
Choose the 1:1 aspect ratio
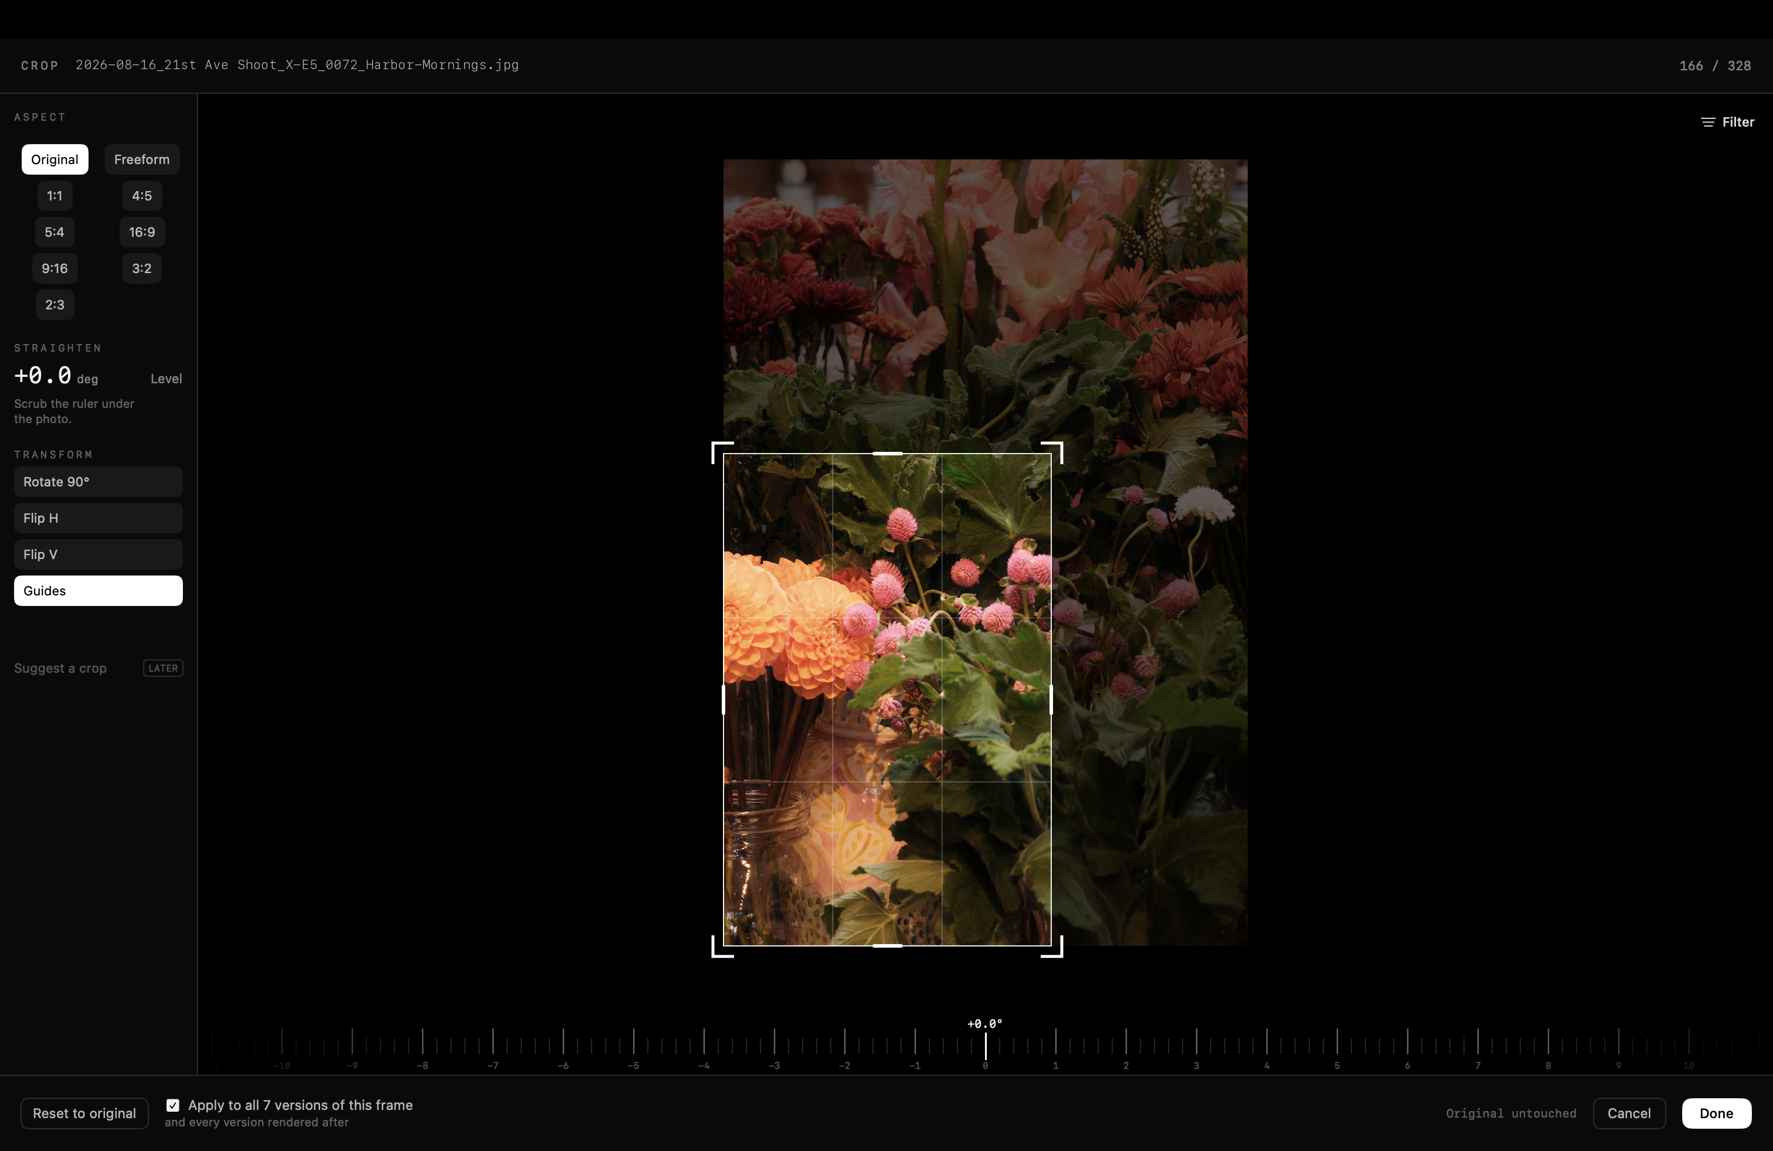55,196
